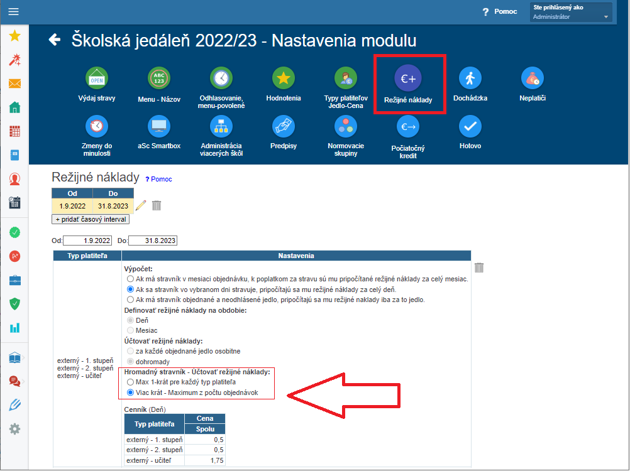Open the magic wand sidebar icon
The width and height of the screenshot is (630, 471).
pos(15,60)
